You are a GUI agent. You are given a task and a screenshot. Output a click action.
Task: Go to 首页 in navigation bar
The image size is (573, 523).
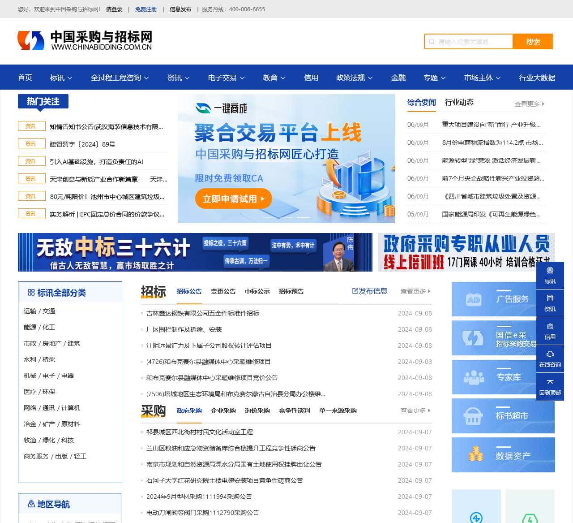[25, 78]
